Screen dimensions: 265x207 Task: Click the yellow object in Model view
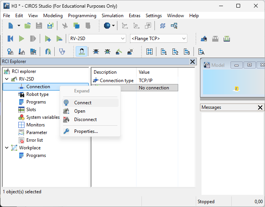coord(236,89)
